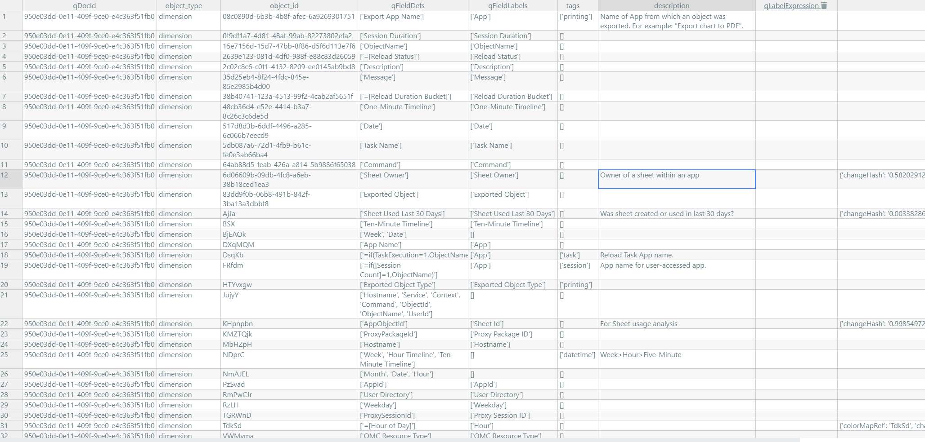Select object_id cell 64ab88d5-feab-426a-a814-5b9886f65038
Screen dimensions: 925x442
pyautogui.click(x=289, y=164)
